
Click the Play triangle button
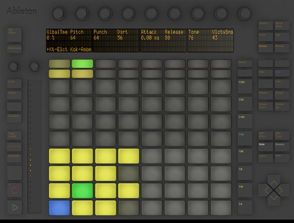[x=15, y=207]
